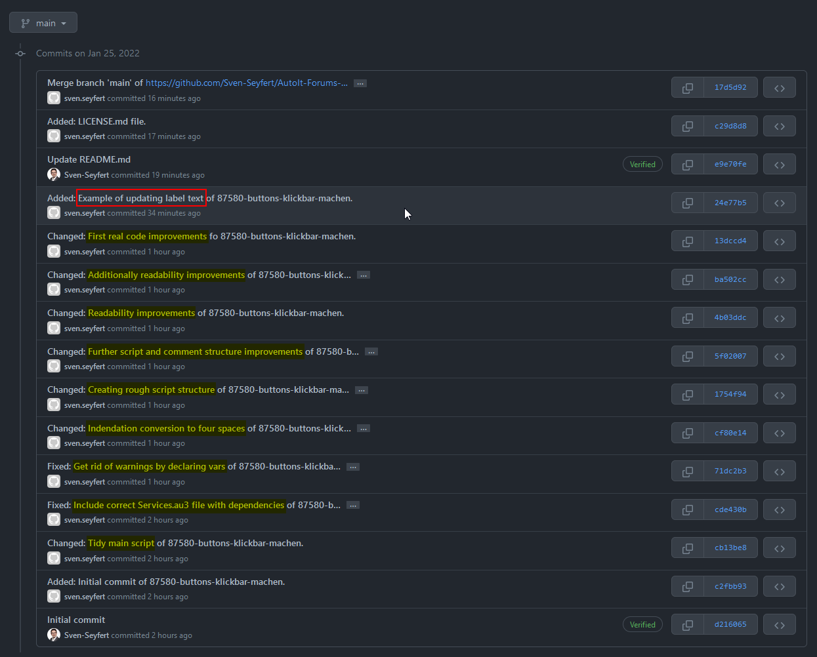Click Verified badge on Initial commit
817x657 pixels.
pos(642,625)
